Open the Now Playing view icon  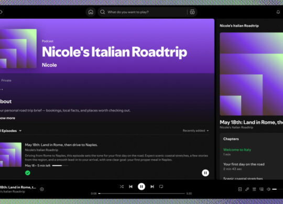(240, 189)
